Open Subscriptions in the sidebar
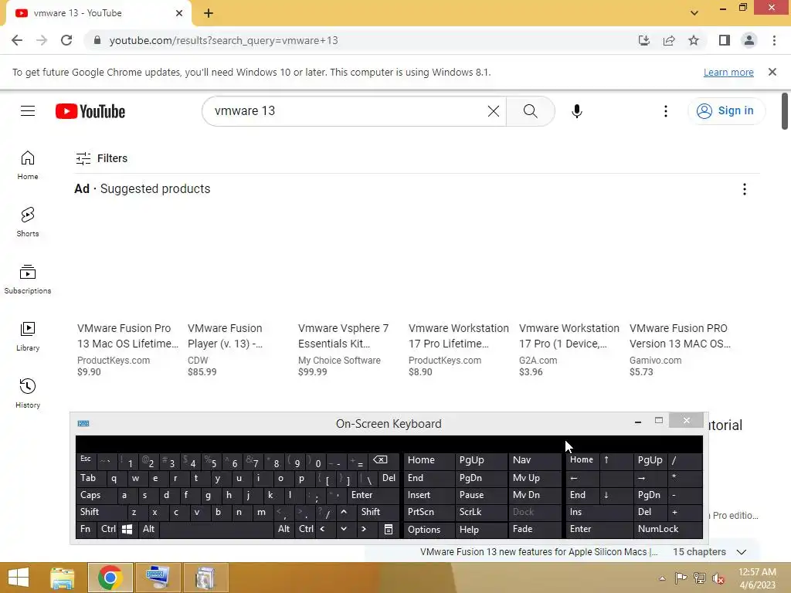This screenshot has width=791, height=593. (28, 280)
